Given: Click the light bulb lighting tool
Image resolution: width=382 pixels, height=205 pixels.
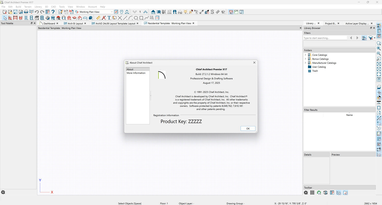Looking at the screenshot, I should [185, 12].
